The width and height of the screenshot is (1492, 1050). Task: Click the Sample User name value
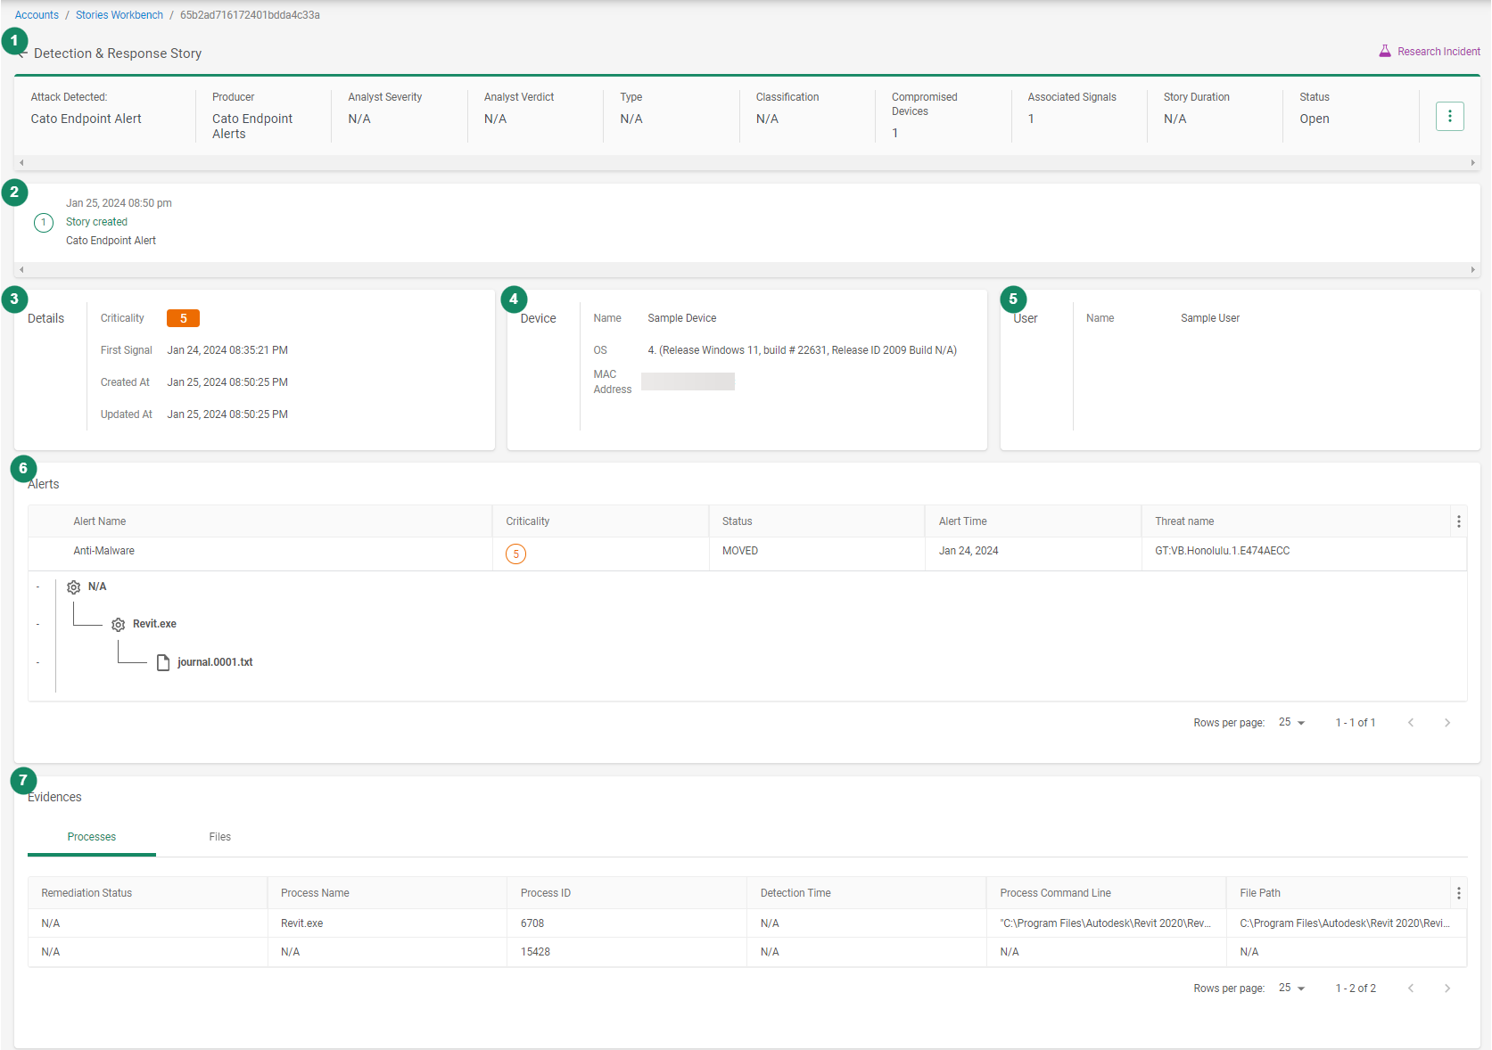pyautogui.click(x=1210, y=318)
